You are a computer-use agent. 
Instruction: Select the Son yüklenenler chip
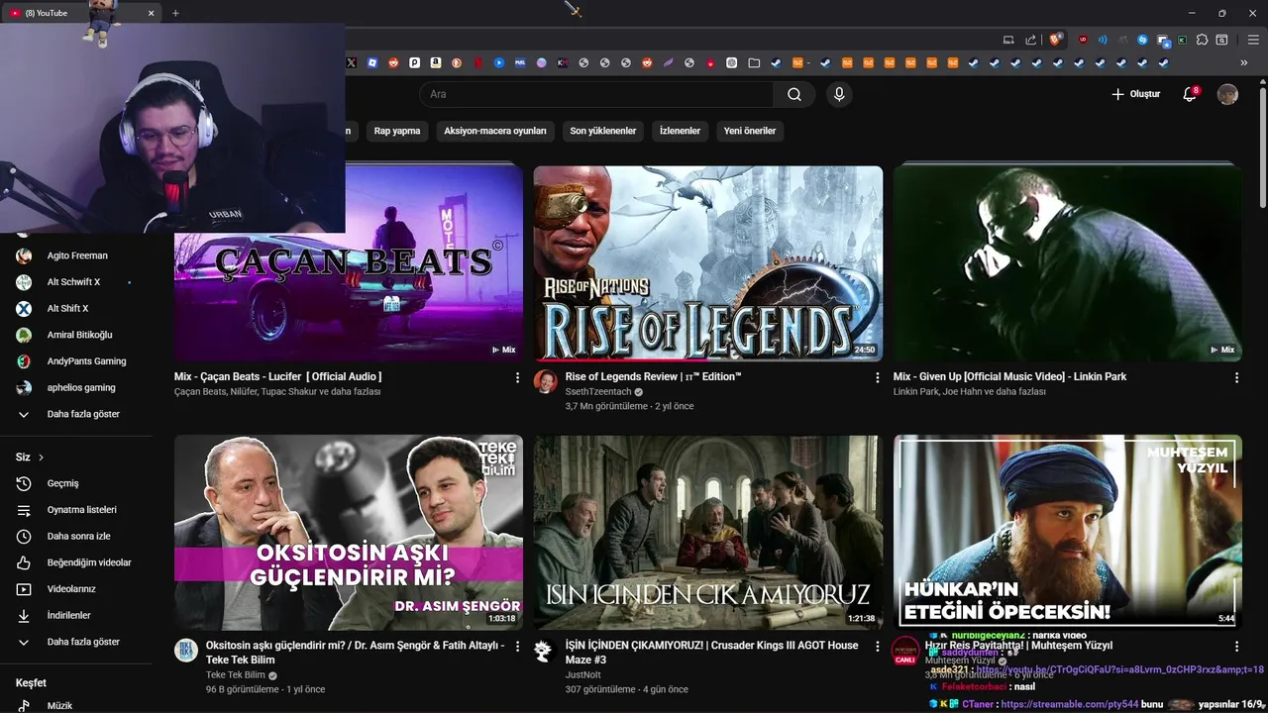click(x=603, y=131)
